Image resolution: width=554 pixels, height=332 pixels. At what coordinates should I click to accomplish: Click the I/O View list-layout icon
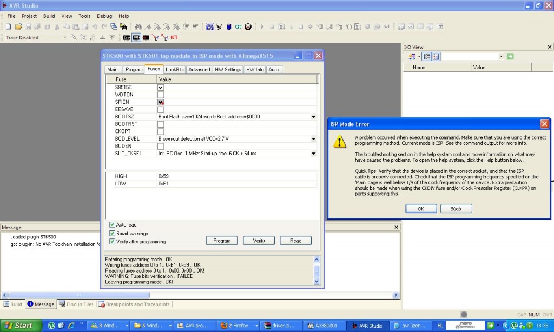(436, 57)
